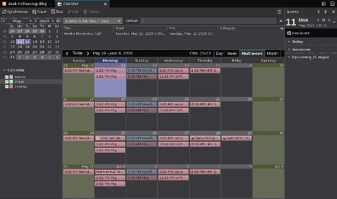Click the Today button in view navigation
The width and height of the screenshot is (337, 199).
click(77, 53)
